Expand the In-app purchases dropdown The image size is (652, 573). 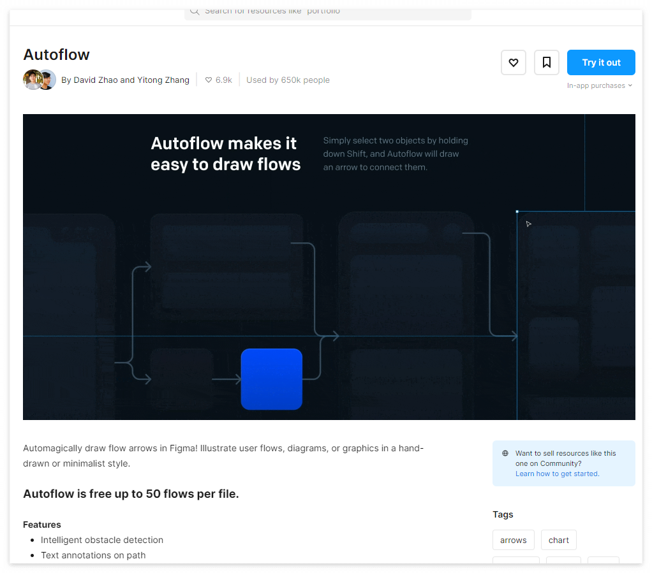599,85
